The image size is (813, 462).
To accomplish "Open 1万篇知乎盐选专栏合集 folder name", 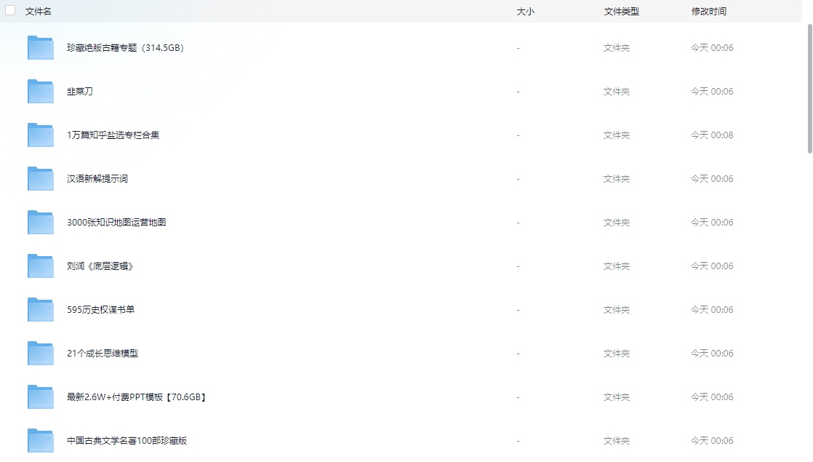I will 113,135.
